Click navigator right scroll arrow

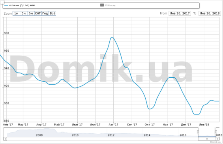coord(218,139)
